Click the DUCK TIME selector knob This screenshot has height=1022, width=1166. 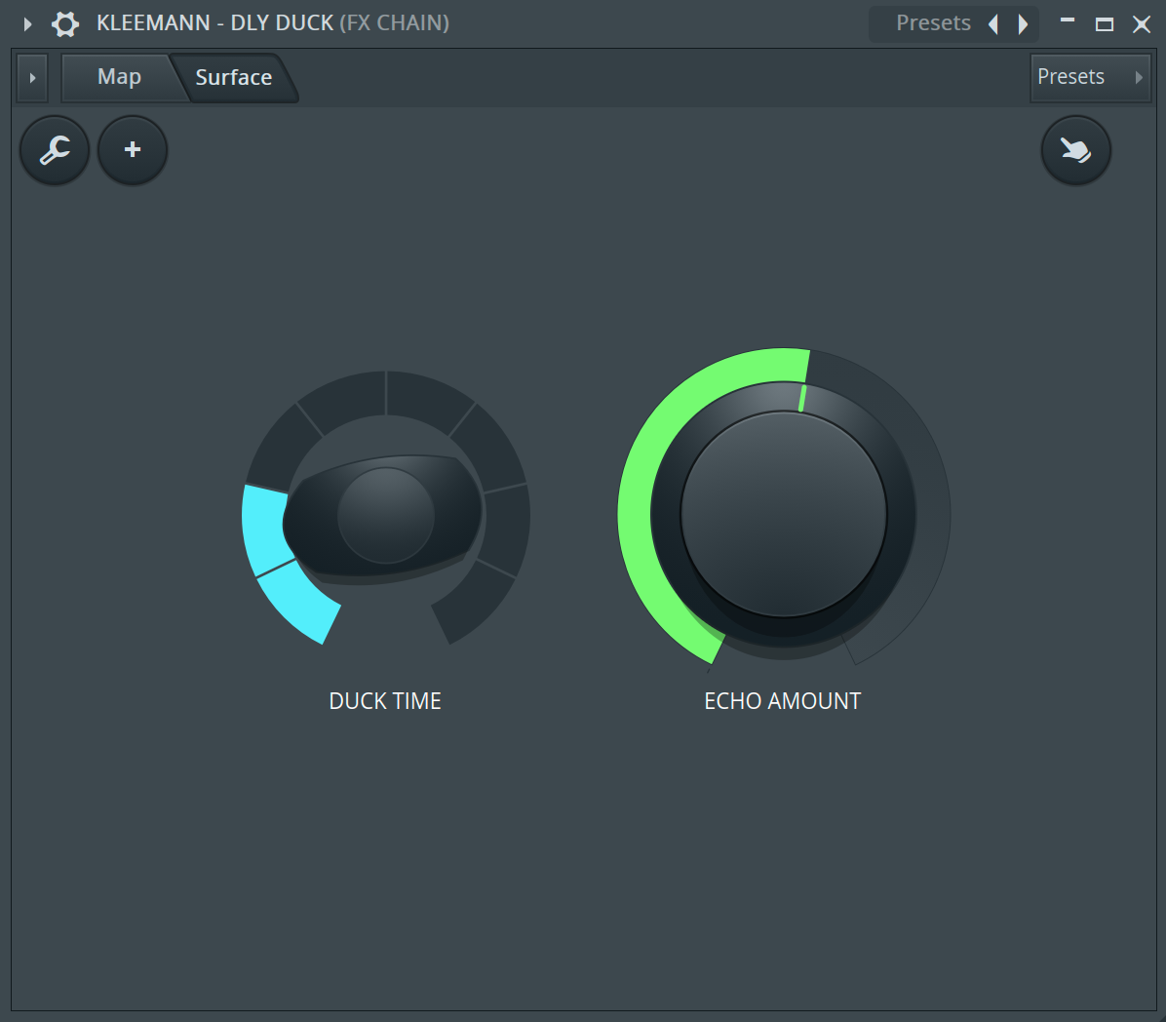(385, 516)
